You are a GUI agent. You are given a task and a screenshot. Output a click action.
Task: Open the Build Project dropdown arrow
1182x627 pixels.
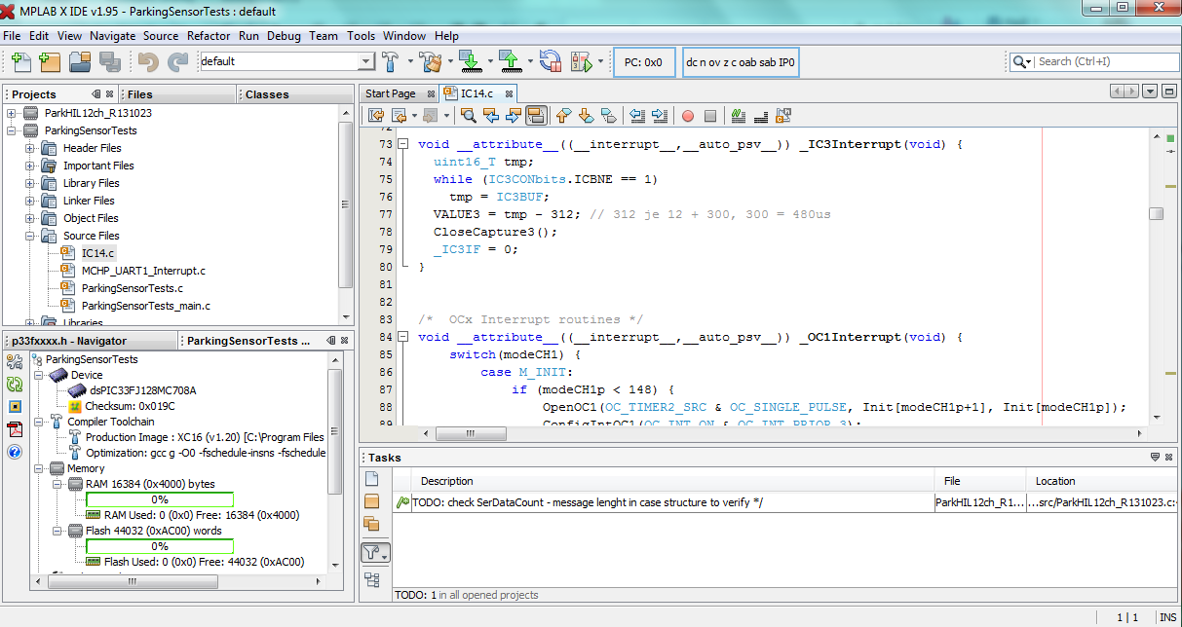[x=410, y=61]
